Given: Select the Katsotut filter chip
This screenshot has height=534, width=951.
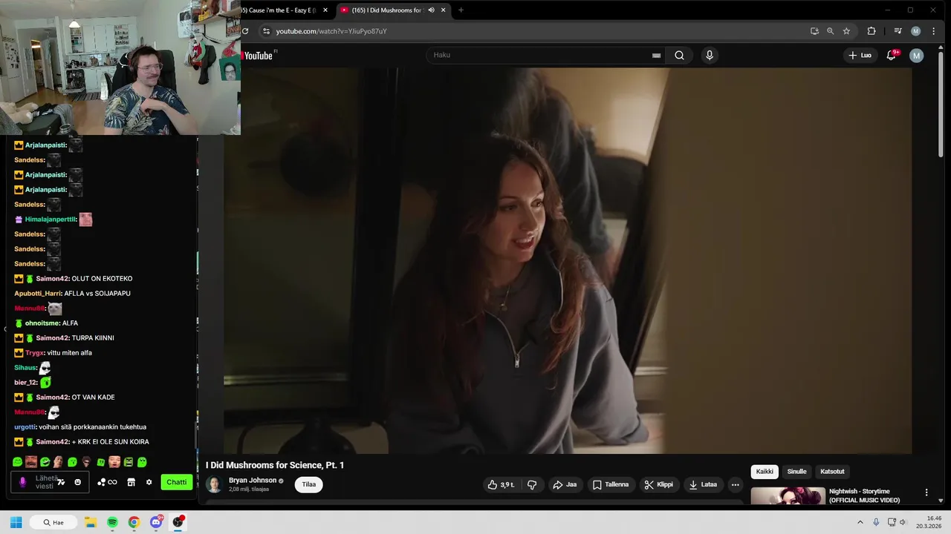Looking at the screenshot, I should pos(832,472).
